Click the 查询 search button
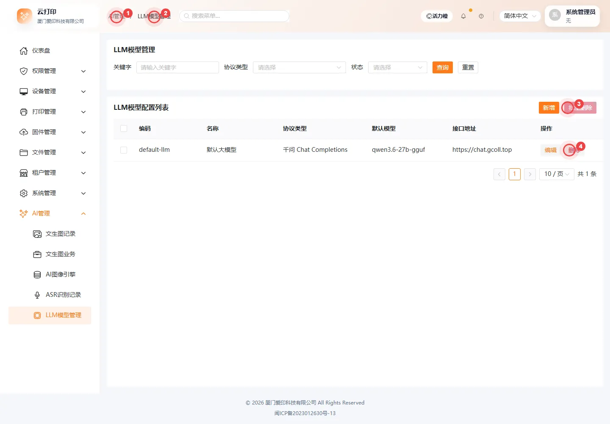Image resolution: width=610 pixels, height=424 pixels. pyautogui.click(x=443, y=67)
